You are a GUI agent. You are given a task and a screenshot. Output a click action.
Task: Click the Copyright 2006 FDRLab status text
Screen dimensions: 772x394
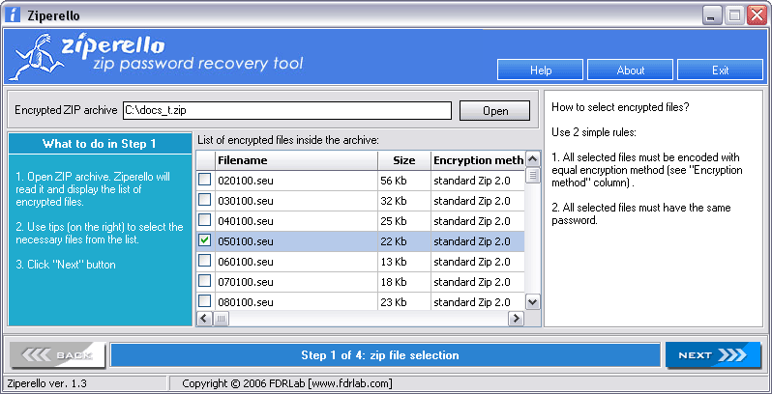287,383
